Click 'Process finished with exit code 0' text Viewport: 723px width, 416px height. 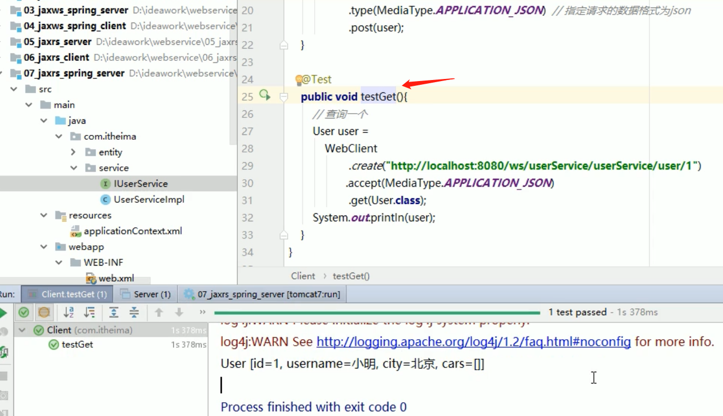(314, 407)
